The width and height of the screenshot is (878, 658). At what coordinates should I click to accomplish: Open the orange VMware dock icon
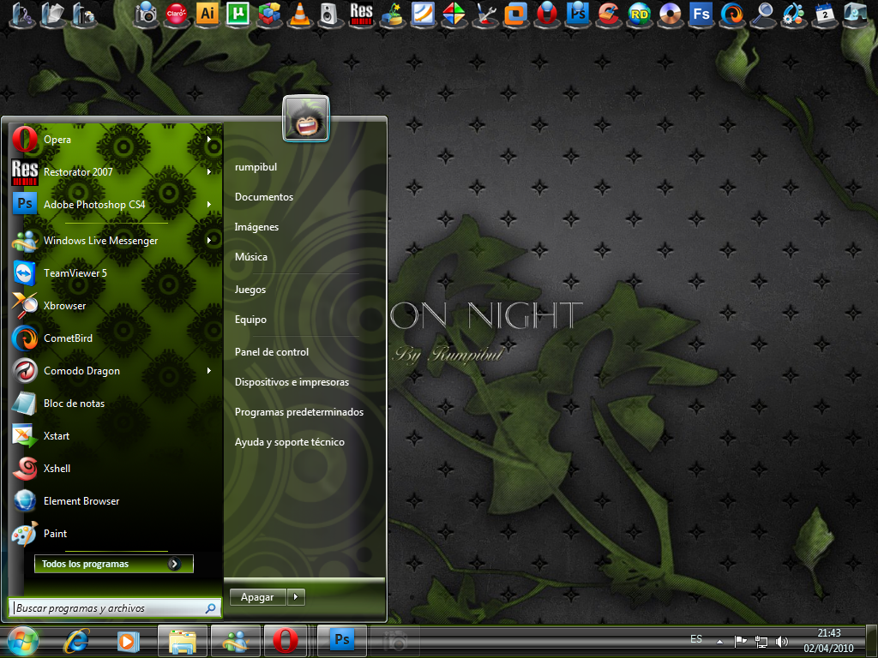pos(515,15)
